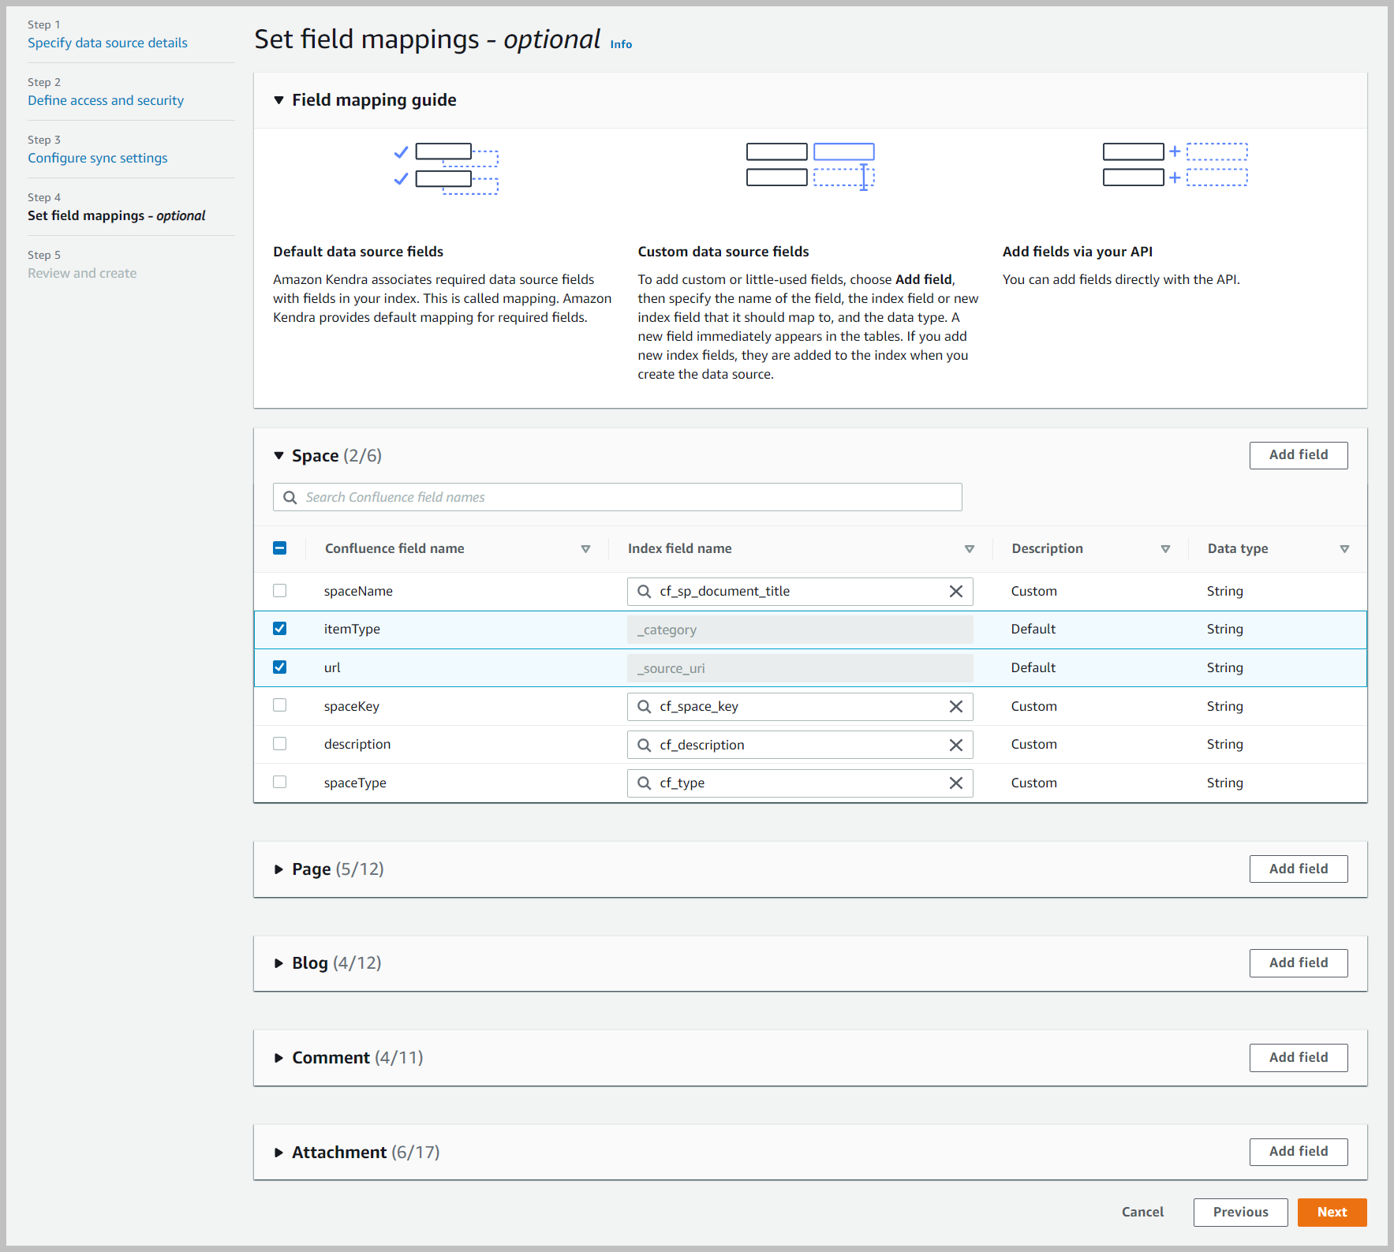The height and width of the screenshot is (1252, 1394).
Task: Check the spaceName row checkbox
Action: click(x=279, y=590)
